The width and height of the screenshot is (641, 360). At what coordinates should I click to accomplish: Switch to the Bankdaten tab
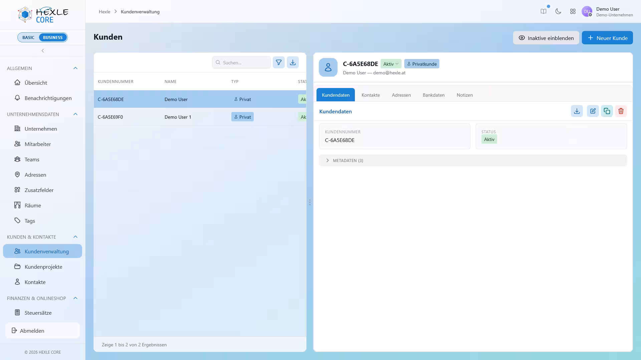coord(434,95)
